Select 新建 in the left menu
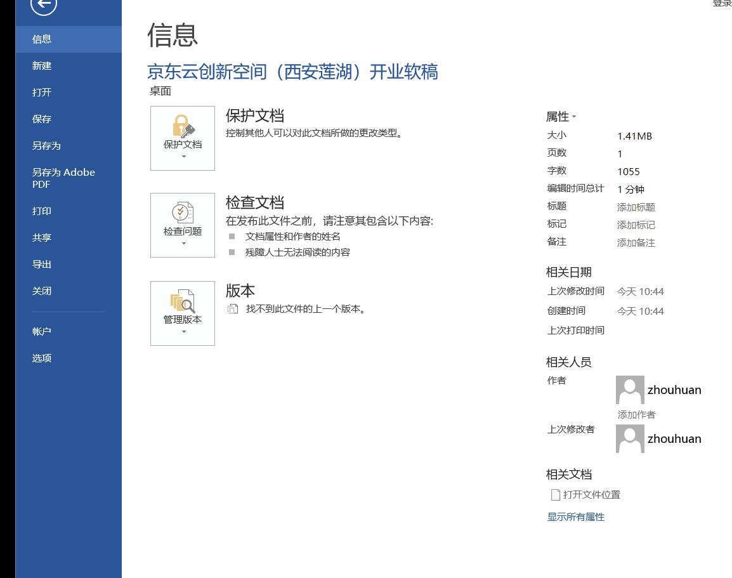 [x=69, y=66]
